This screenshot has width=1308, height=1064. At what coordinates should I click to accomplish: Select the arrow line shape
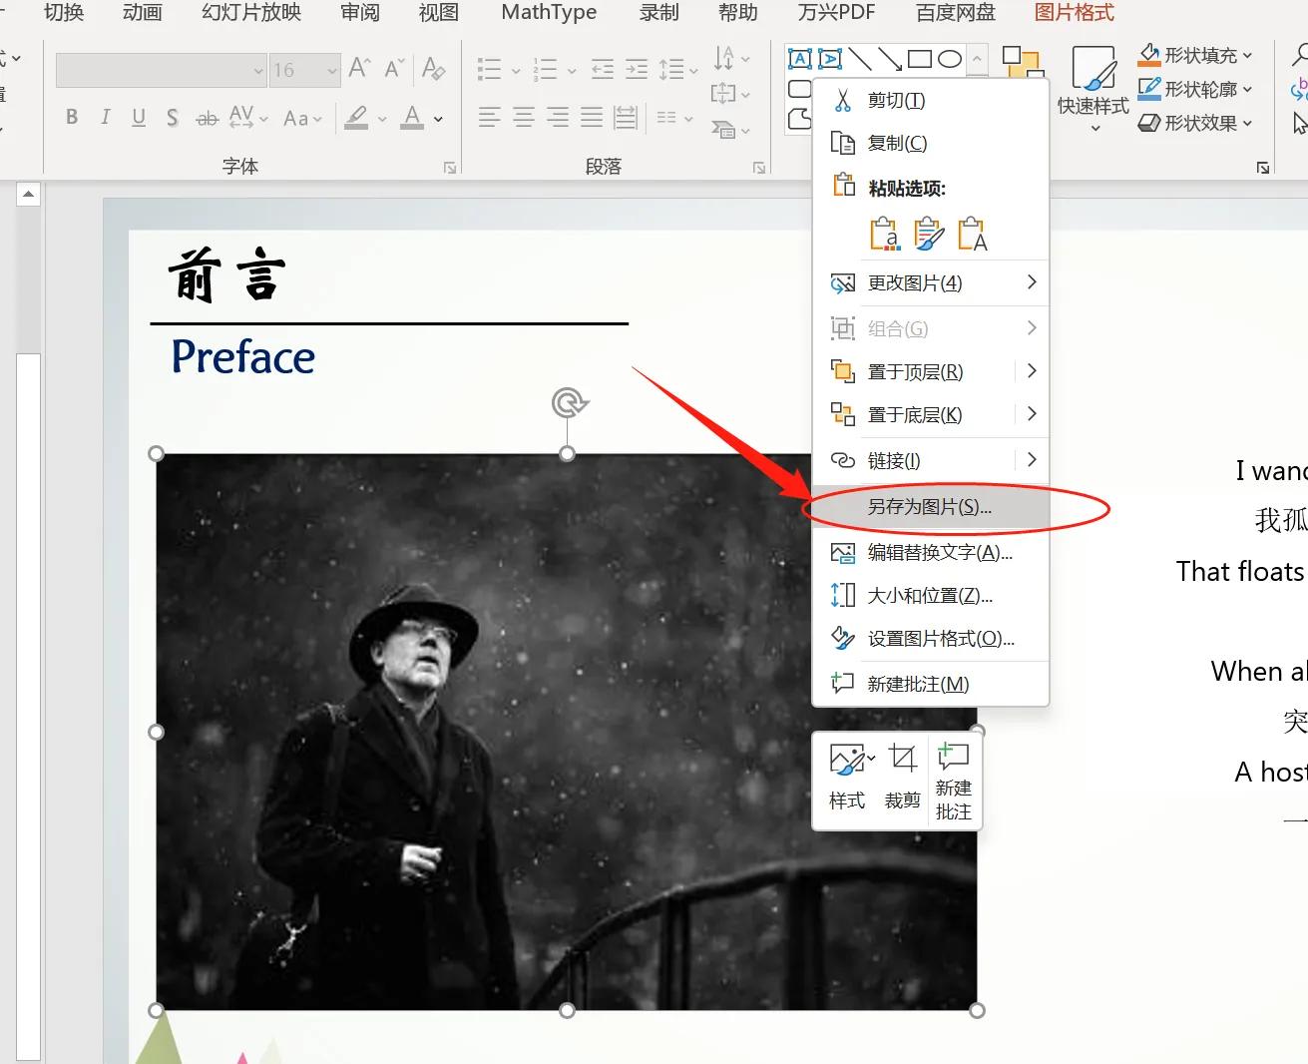point(890,59)
